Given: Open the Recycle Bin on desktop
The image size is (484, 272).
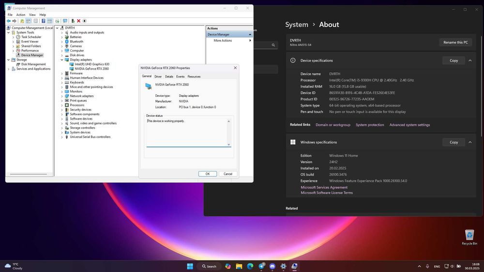Looking at the screenshot, I should click(x=469, y=237).
